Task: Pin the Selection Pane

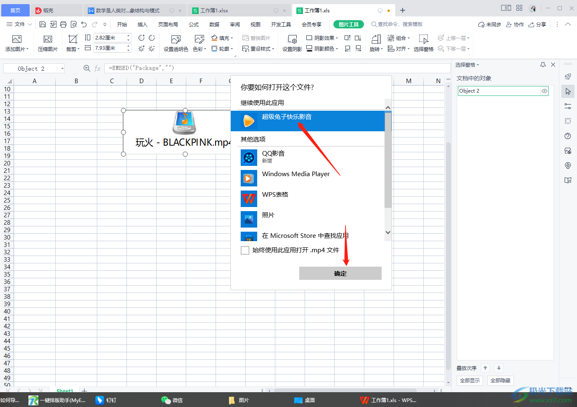Action: point(543,65)
